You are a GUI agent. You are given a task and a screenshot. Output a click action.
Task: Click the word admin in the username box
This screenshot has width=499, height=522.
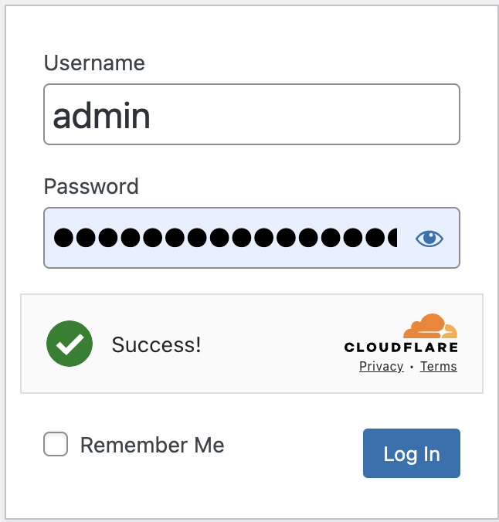coord(101,116)
